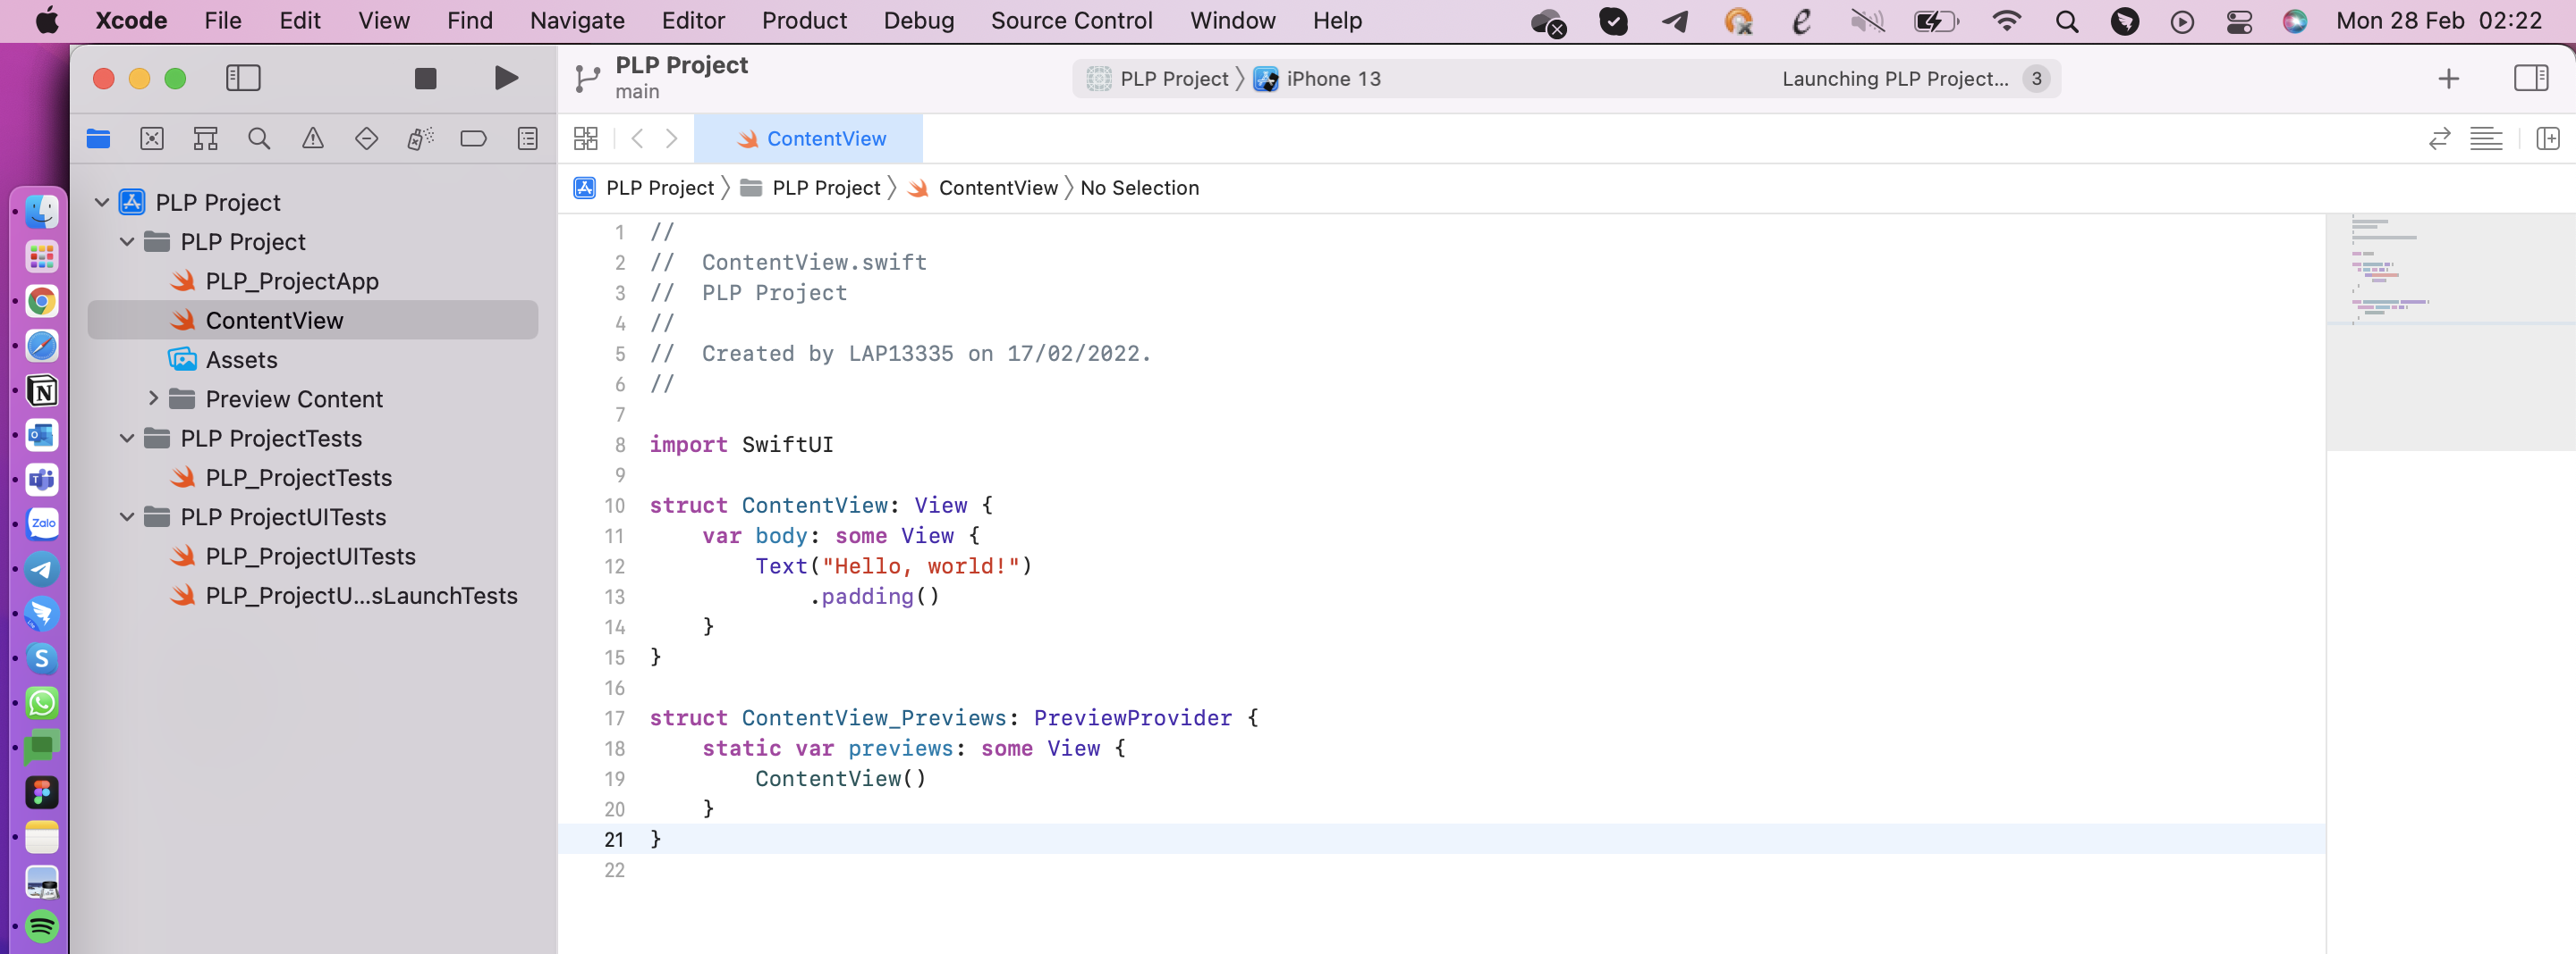Open the Find navigator
2576x954 pixels.
click(x=259, y=138)
